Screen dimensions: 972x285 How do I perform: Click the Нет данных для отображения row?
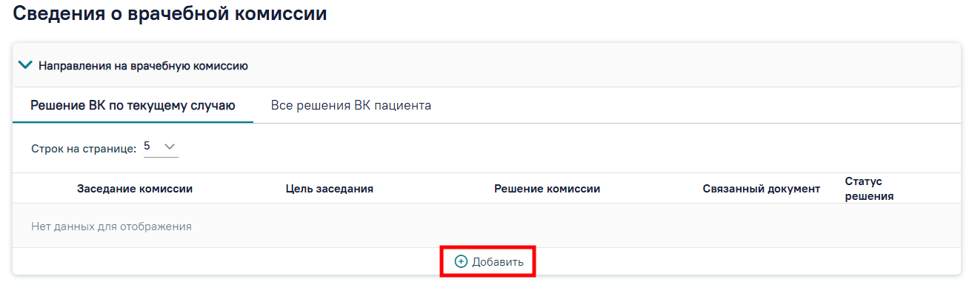(x=487, y=227)
